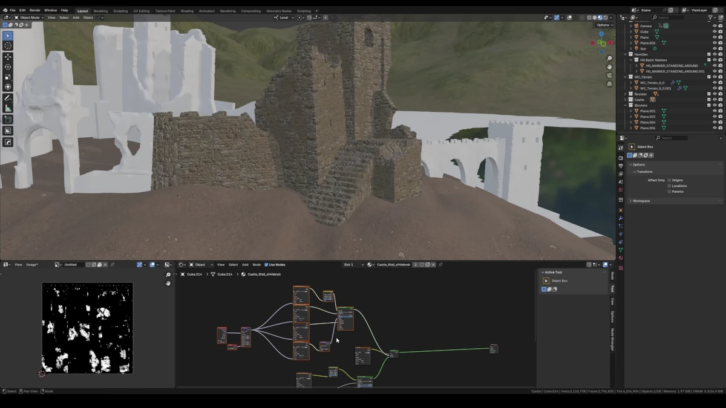Switch to the Shading workspace tab
Image resolution: width=726 pixels, height=408 pixels.
point(187,11)
